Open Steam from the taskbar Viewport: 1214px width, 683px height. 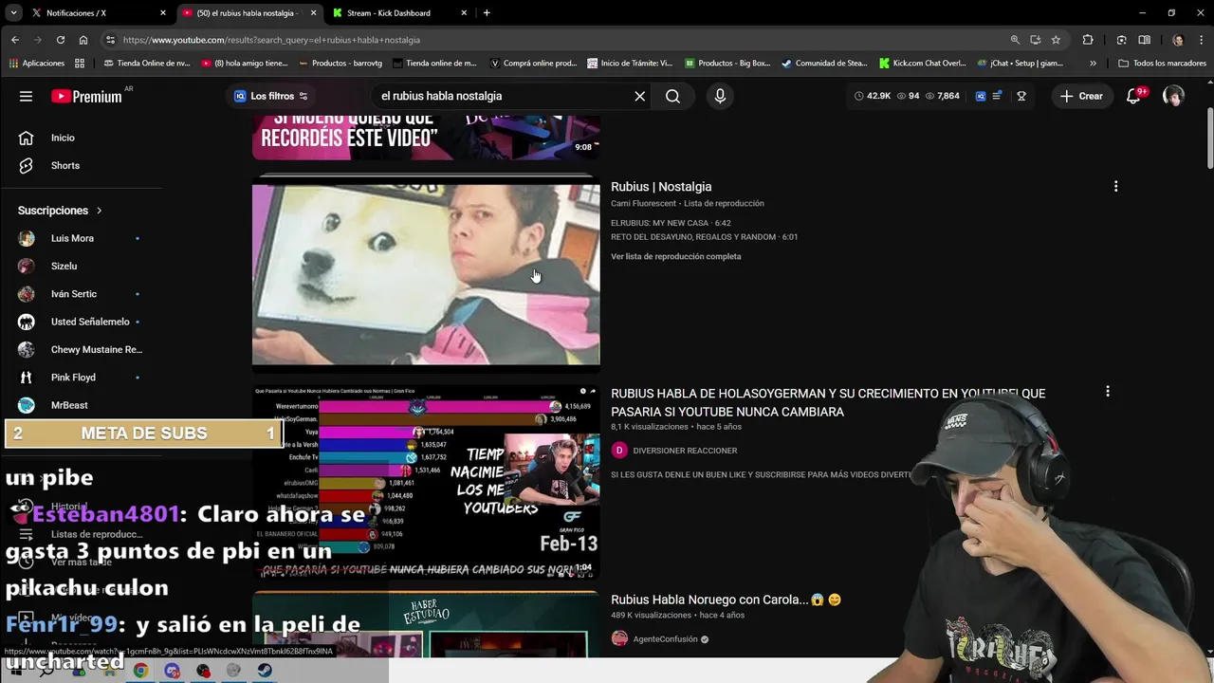[265, 671]
